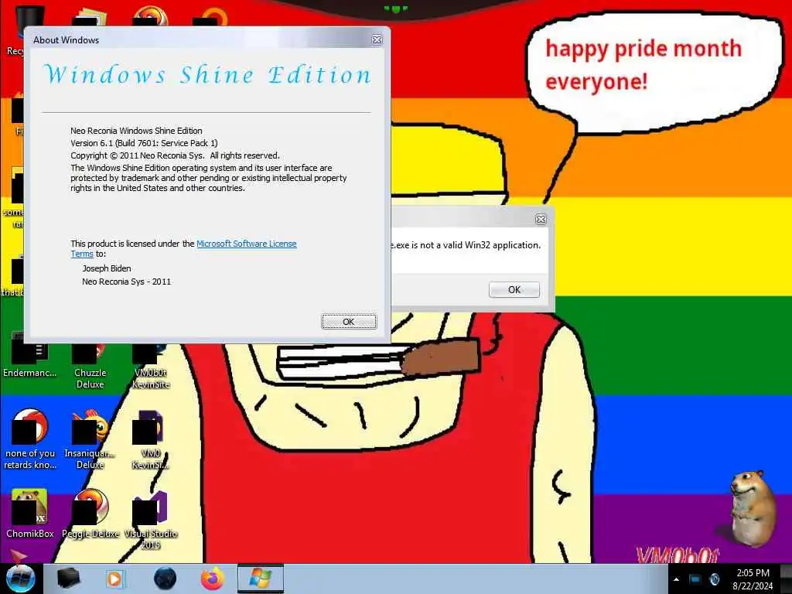
Task: Click the 'Version 6.1 (Build 7601: Service Pack 1)' line
Action: (x=144, y=143)
